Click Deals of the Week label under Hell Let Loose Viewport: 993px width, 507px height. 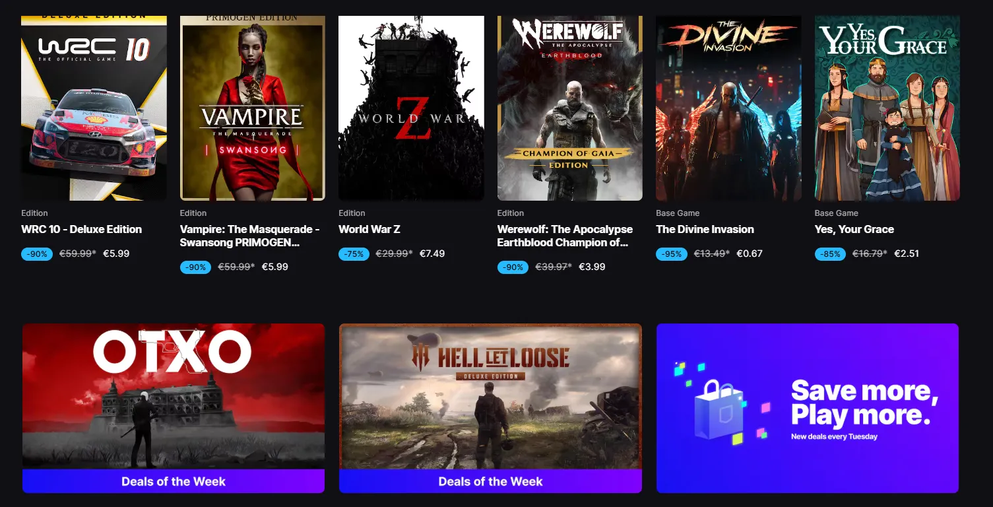pyautogui.click(x=490, y=482)
